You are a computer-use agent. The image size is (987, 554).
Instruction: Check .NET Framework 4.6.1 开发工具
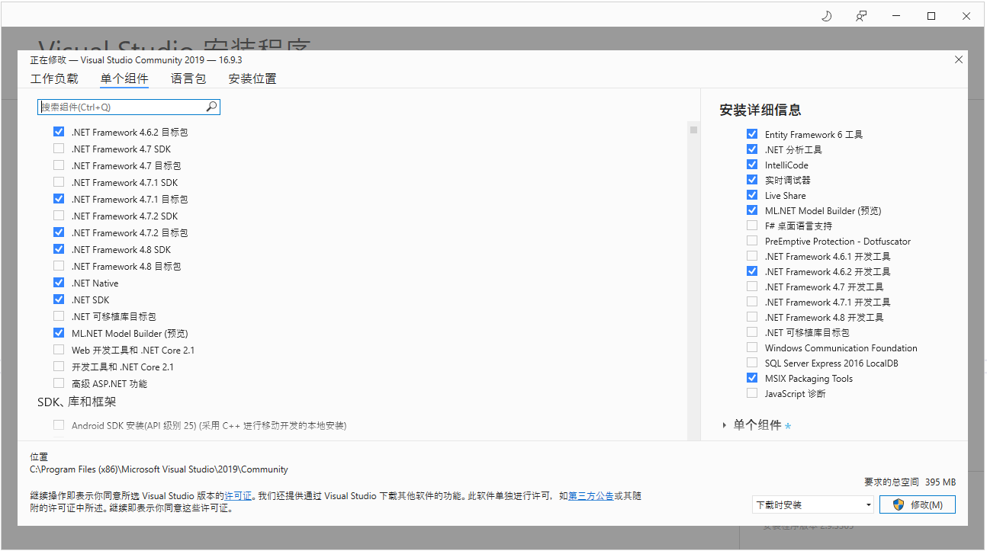(x=752, y=256)
